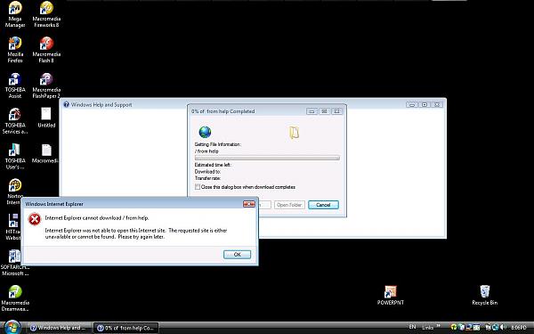Switch to Windows Help and Support taskbar button
Image resolution: width=534 pixels, height=334 pixels.
pos(60,328)
